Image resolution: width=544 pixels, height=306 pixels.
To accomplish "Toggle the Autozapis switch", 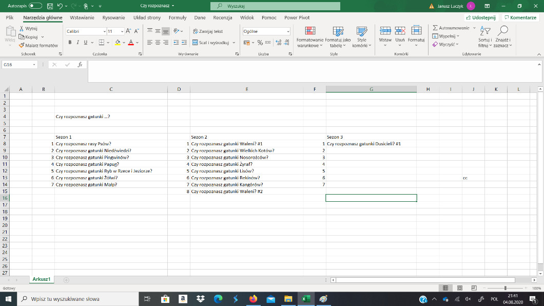I will tap(35, 6).
